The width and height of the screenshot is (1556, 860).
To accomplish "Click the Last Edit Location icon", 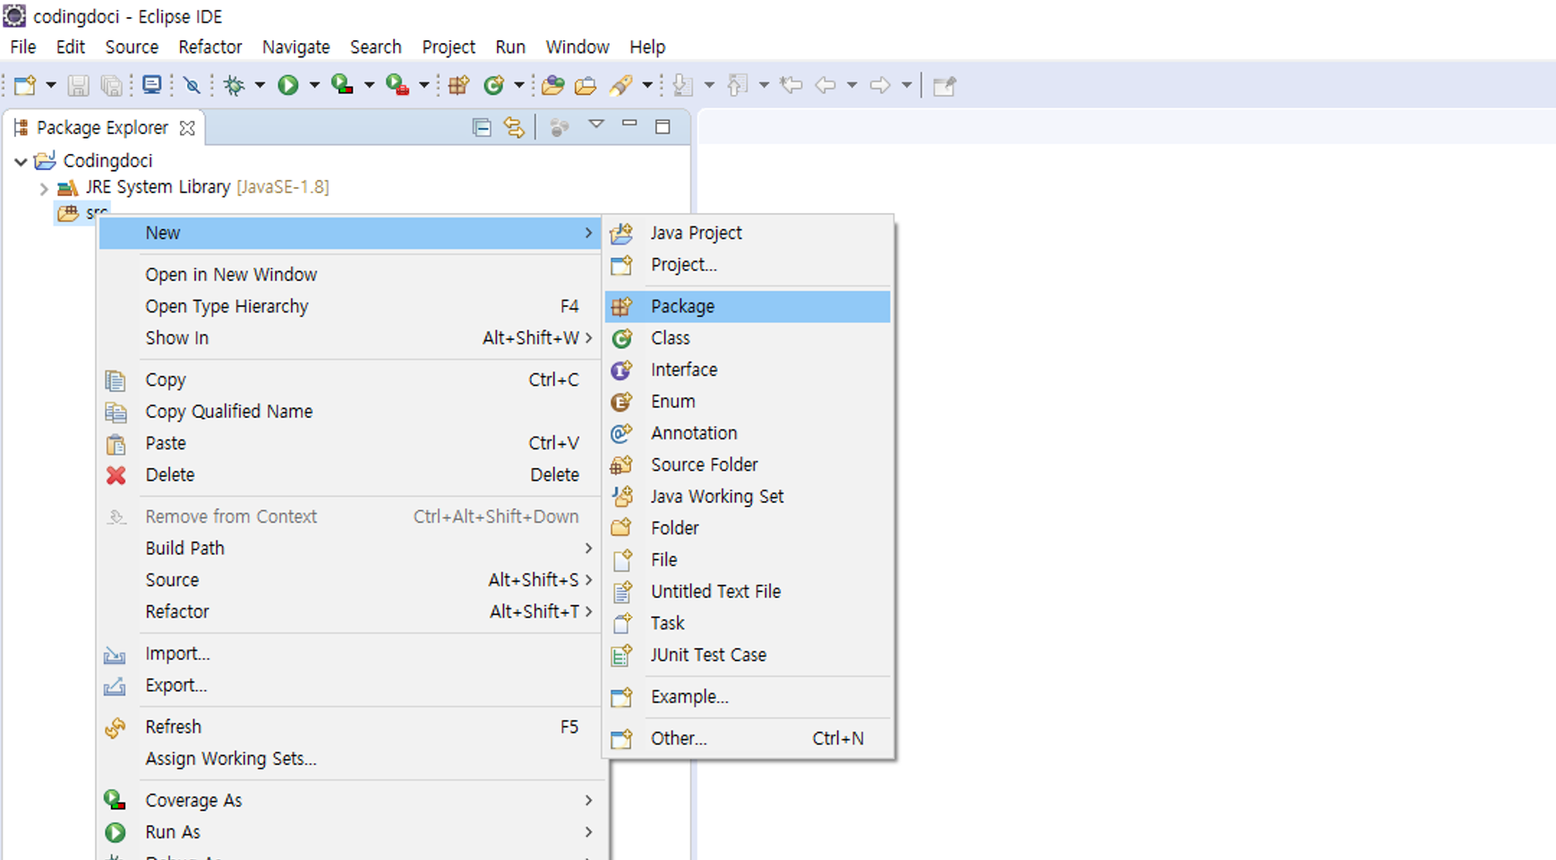I will point(791,85).
